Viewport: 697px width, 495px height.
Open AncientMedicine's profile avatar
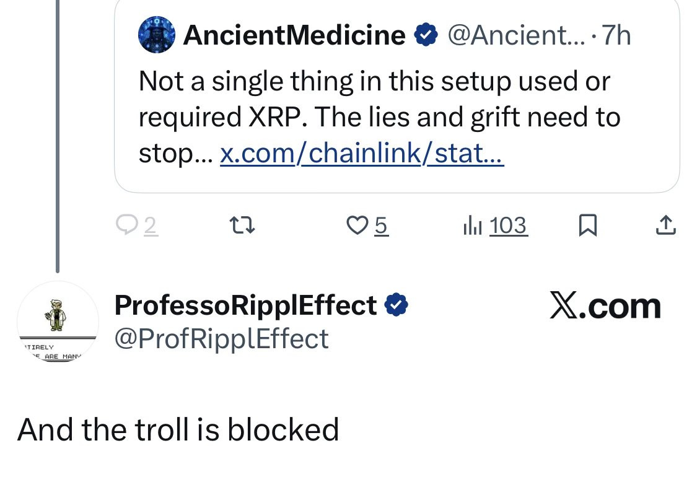point(157,35)
